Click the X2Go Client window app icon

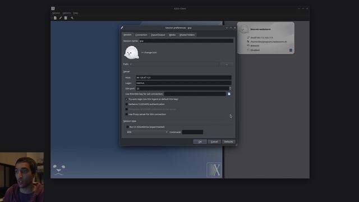point(53,8)
